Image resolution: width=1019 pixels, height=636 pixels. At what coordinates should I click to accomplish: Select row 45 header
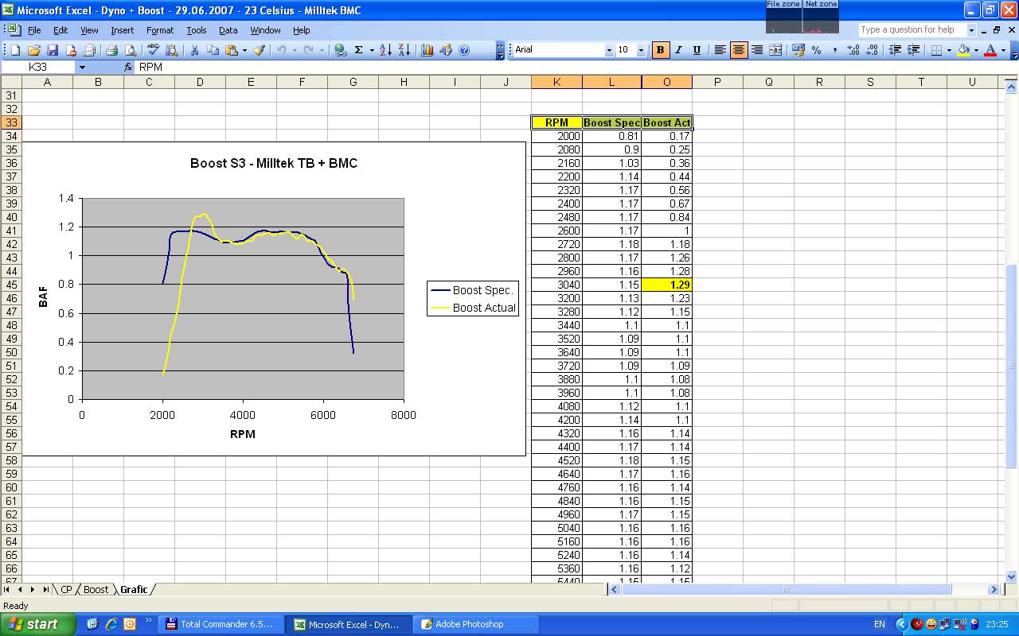pos(11,285)
